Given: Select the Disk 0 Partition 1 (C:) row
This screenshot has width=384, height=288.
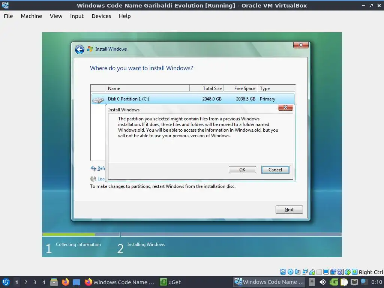Looking at the screenshot, I should pyautogui.click(x=193, y=99).
